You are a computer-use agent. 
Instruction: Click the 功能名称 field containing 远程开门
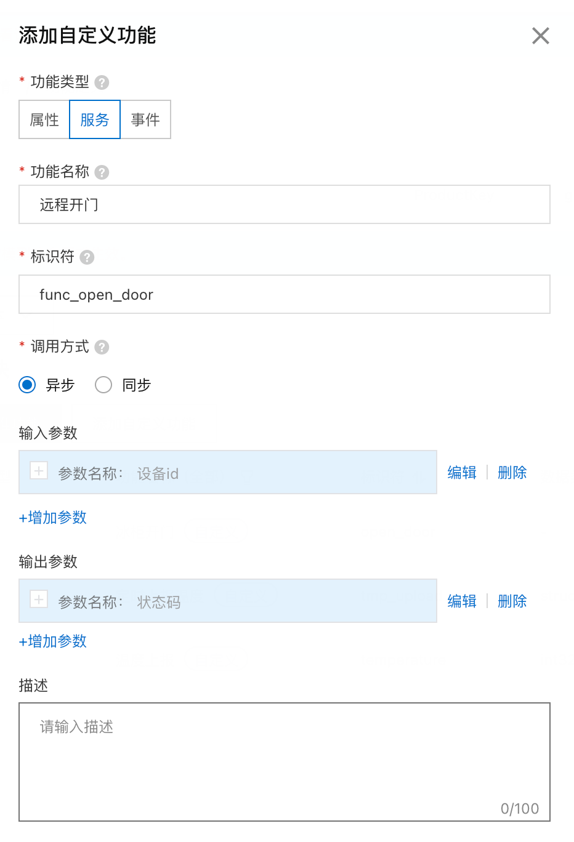285,205
